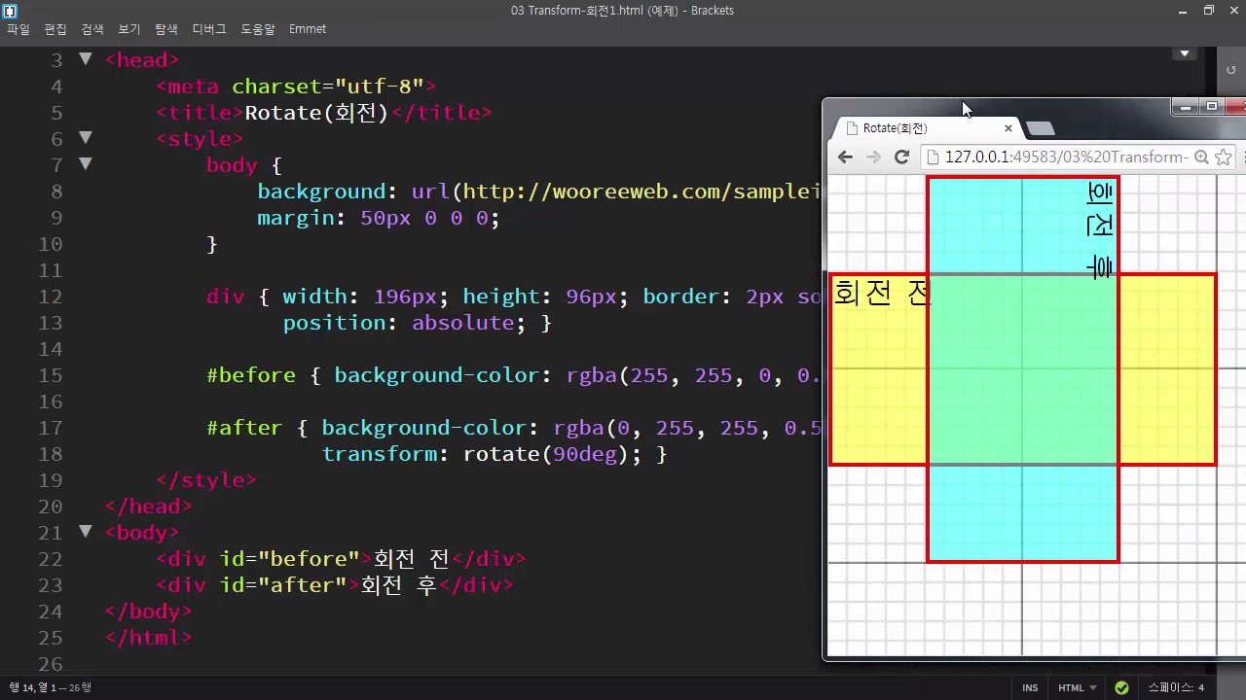This screenshot has height=700, width=1246.
Task: Click line number 26 in the gutter
Action: pyautogui.click(x=51, y=664)
